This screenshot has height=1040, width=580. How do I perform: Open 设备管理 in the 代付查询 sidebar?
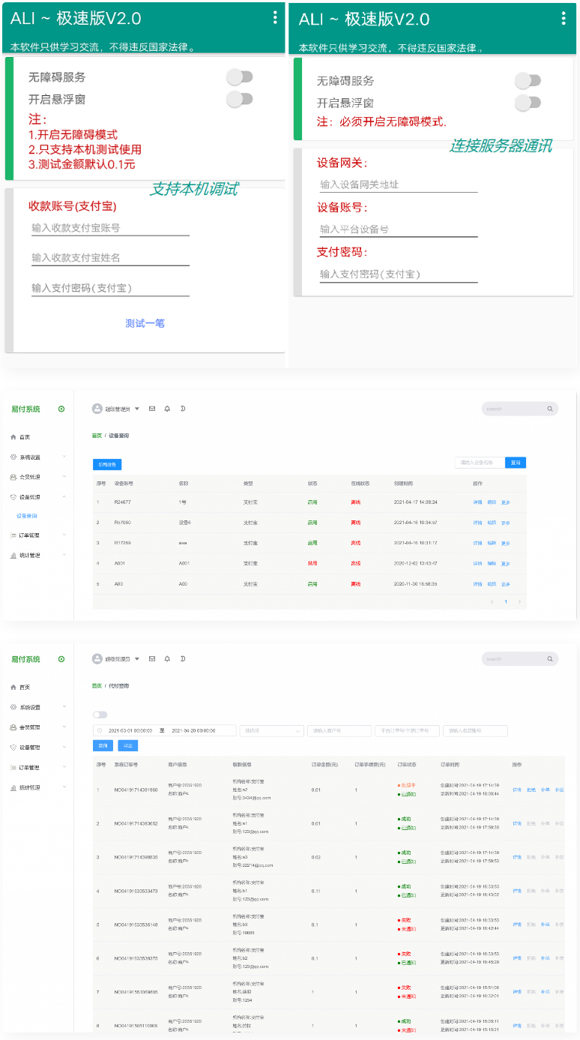(x=30, y=748)
